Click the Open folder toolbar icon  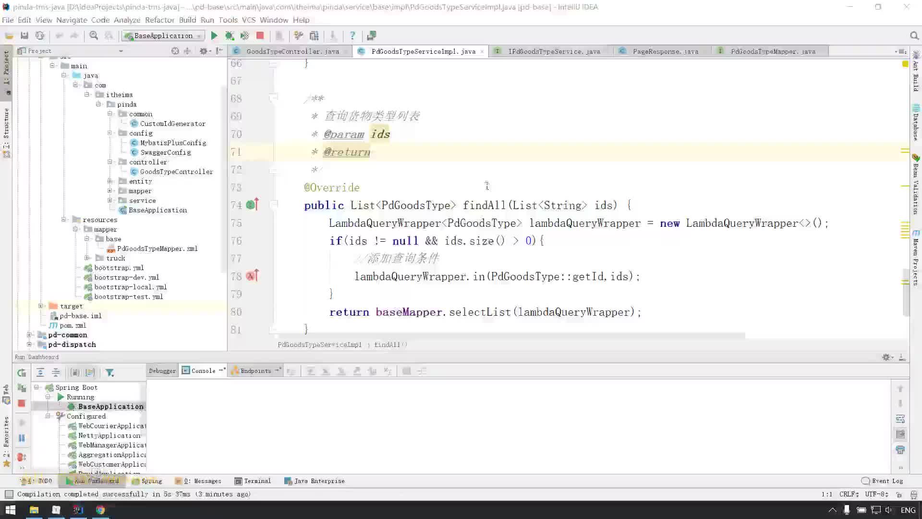pos(9,36)
